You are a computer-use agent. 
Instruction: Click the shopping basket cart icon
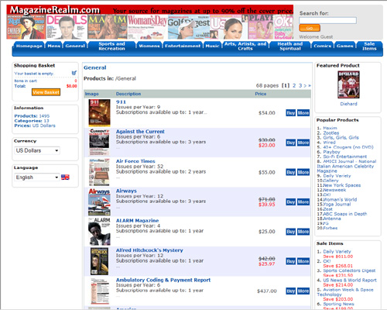pyautogui.click(x=74, y=73)
